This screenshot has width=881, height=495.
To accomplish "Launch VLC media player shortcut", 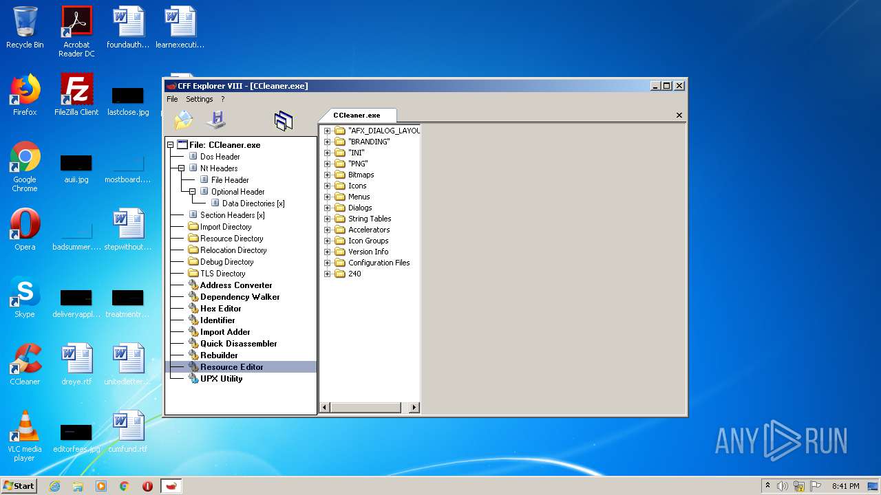I will pos(25,436).
